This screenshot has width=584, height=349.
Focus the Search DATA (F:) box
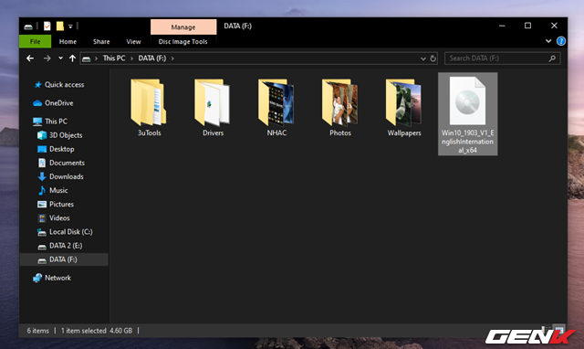tap(502, 58)
